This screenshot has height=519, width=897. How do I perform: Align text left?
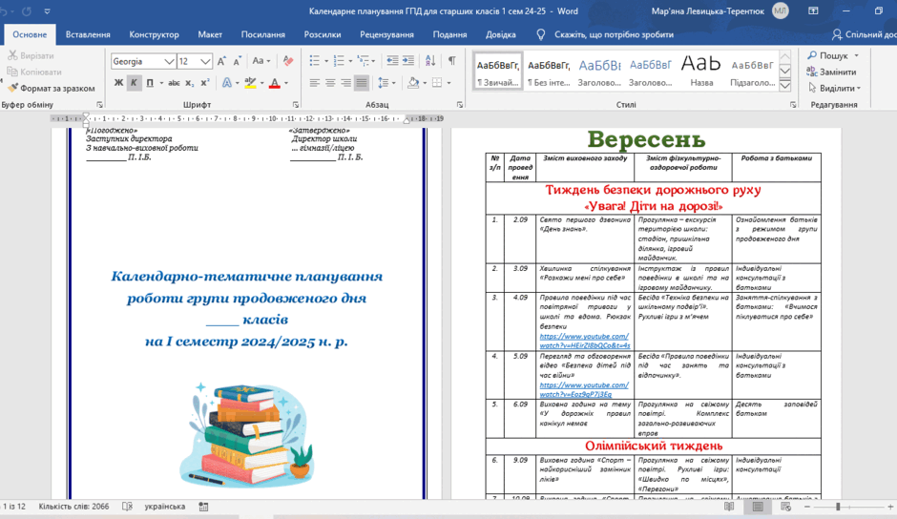315,83
